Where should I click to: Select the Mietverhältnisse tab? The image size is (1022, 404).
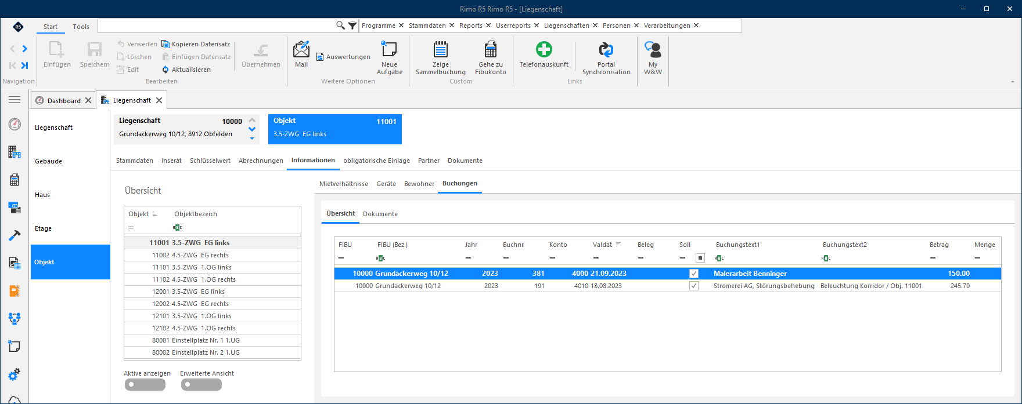coord(344,184)
